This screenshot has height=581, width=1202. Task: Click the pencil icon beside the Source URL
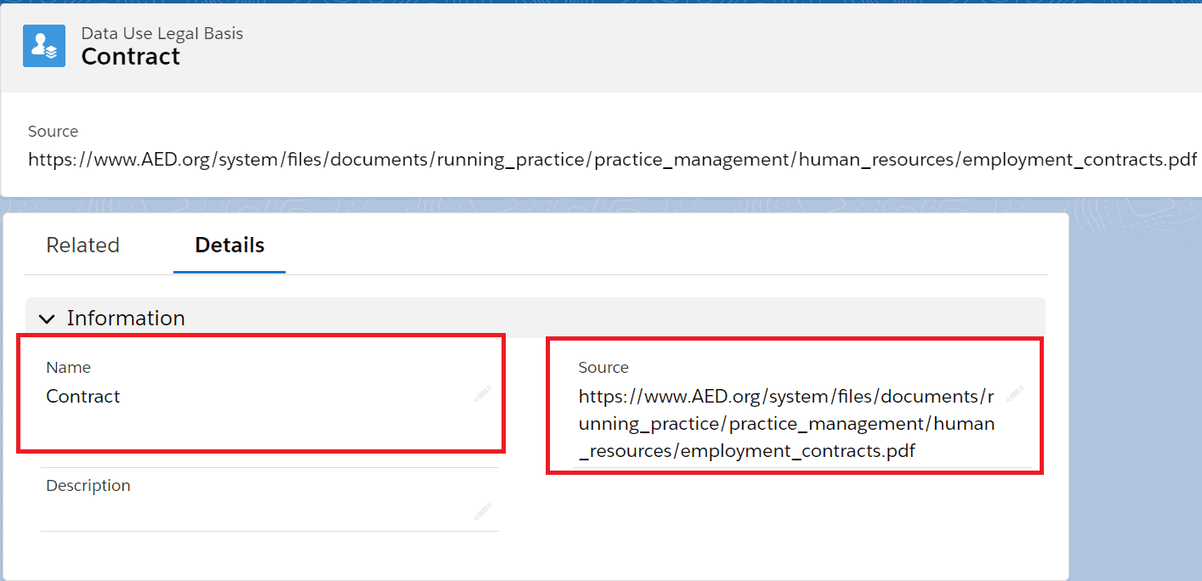(1015, 393)
